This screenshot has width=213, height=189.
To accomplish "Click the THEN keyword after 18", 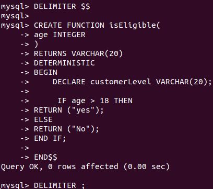I will (x=123, y=101).
